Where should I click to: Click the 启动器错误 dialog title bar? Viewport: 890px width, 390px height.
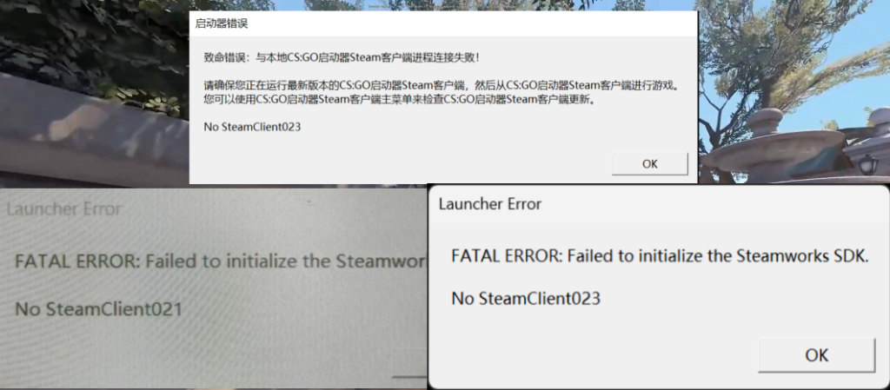[x=442, y=23]
